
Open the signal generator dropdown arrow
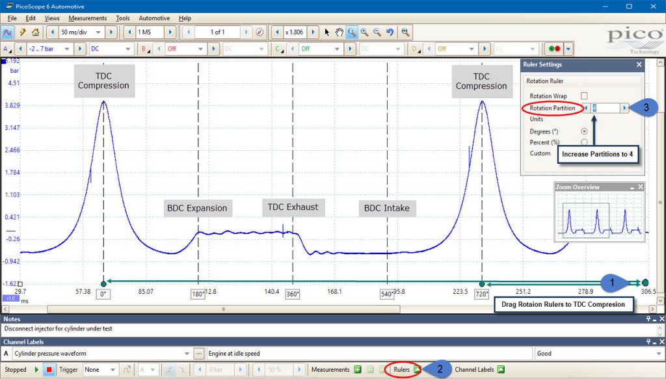[568, 49]
